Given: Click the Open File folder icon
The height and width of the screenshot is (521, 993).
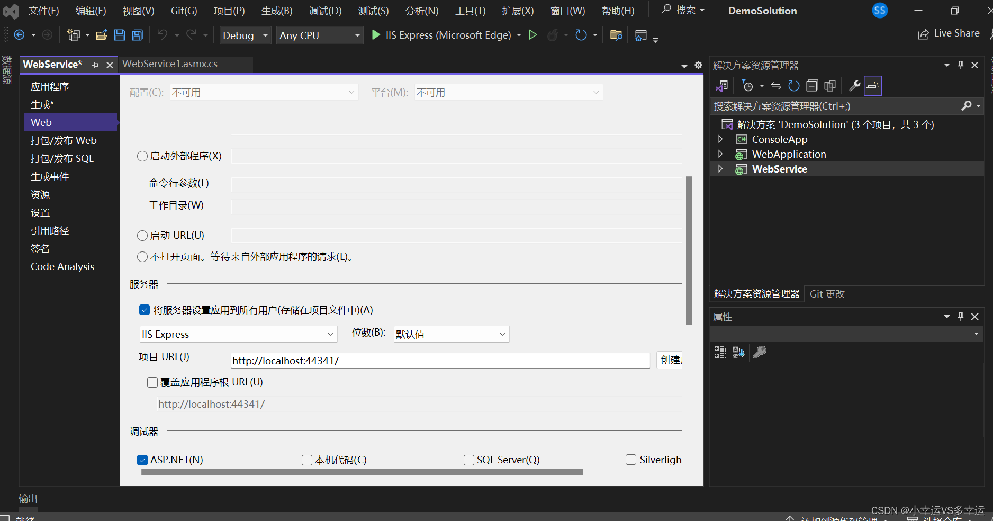Looking at the screenshot, I should coord(101,35).
